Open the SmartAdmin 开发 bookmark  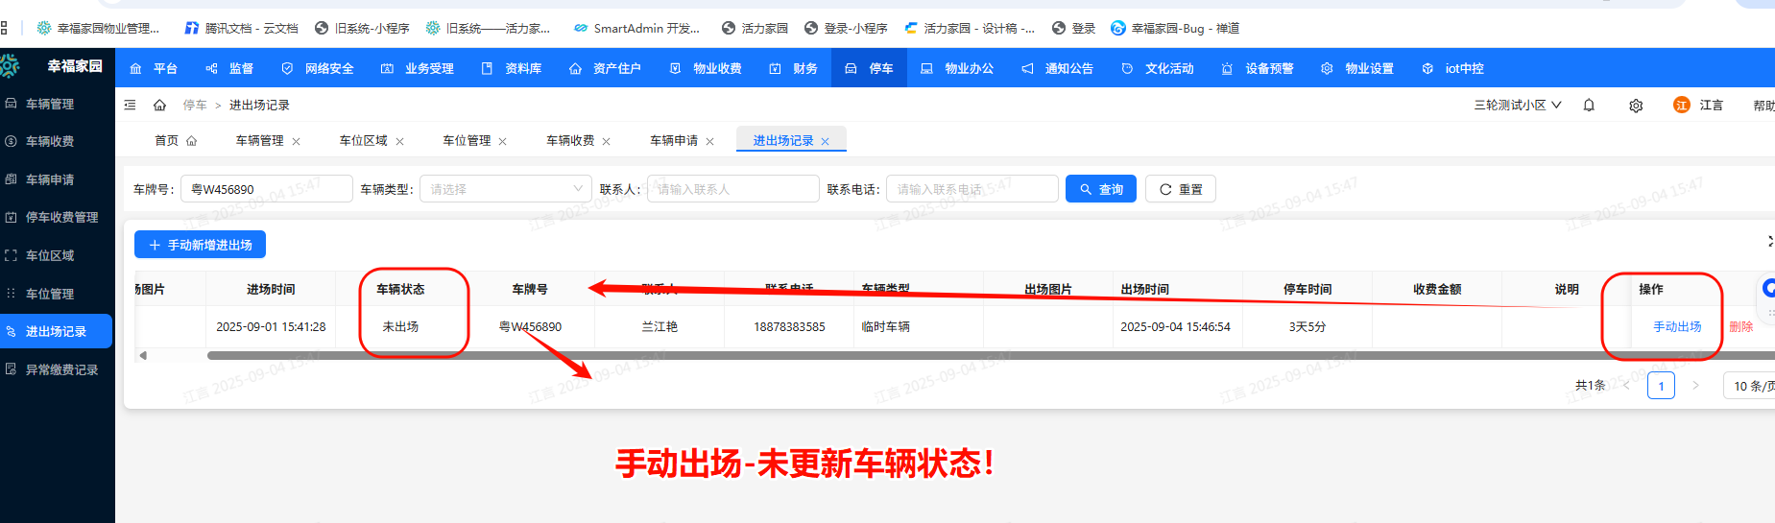point(636,28)
